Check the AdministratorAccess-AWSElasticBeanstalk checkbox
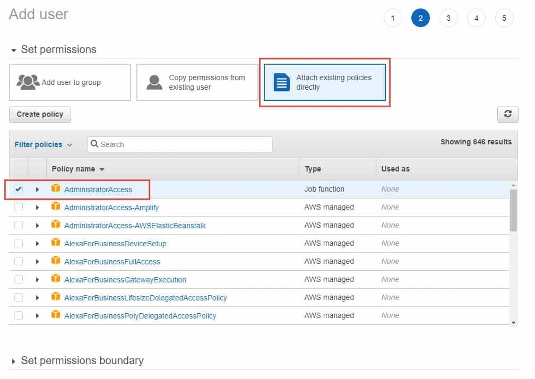This screenshot has height=379, width=535. click(19, 225)
